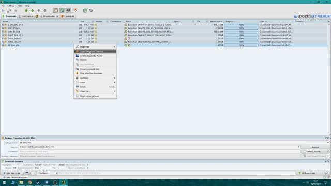Viewport: 331px width, 186px height.
Task: Select Force Download Start
Action: [95, 69]
